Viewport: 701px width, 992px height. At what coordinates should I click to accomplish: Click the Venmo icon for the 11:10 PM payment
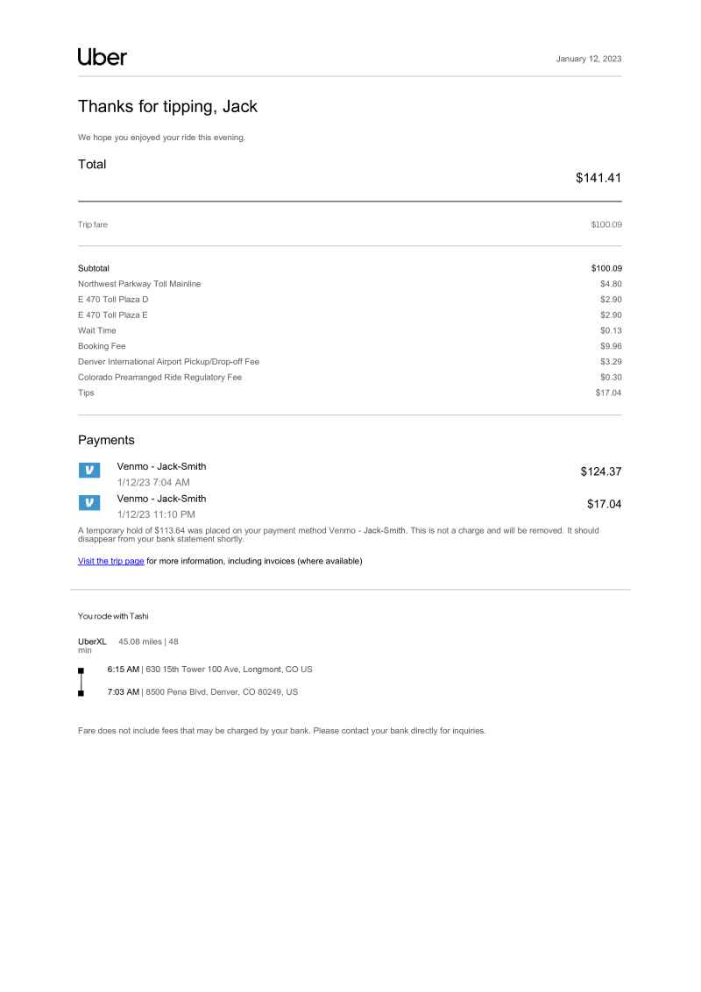coord(89,503)
